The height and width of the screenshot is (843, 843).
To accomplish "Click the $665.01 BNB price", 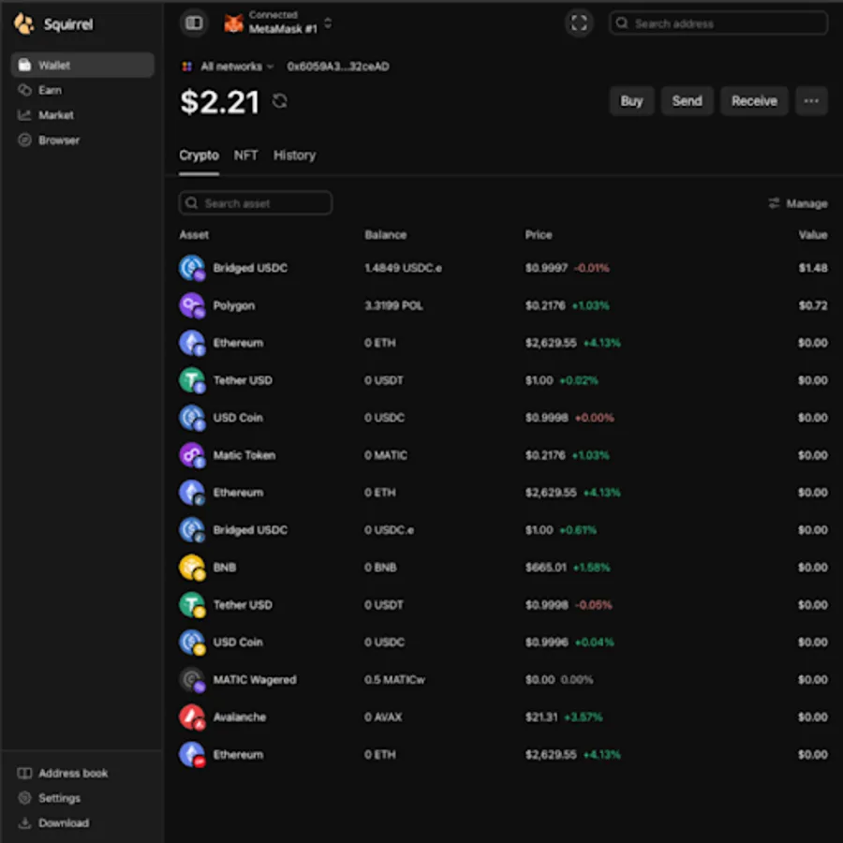I will [546, 568].
